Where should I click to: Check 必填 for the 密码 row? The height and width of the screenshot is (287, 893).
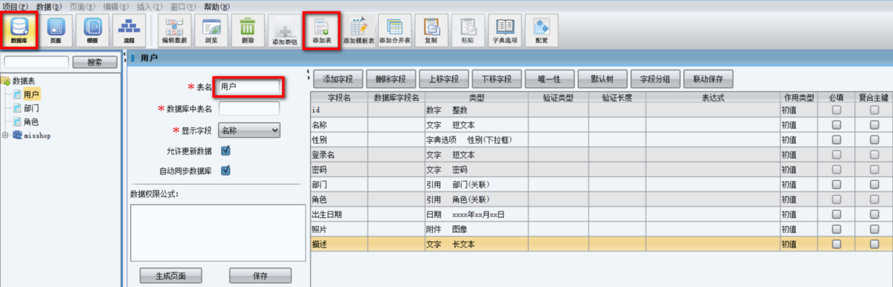coord(836,170)
